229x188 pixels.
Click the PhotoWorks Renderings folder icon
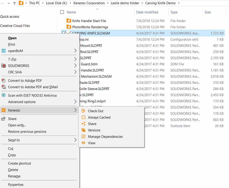pos(69,27)
